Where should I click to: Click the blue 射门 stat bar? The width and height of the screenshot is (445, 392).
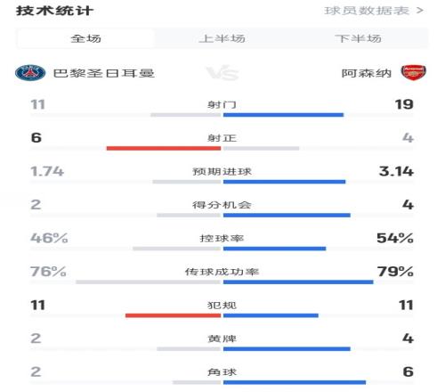pos(283,115)
